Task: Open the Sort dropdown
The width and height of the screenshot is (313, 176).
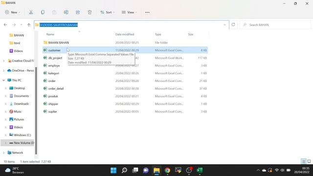Action: (108, 12)
